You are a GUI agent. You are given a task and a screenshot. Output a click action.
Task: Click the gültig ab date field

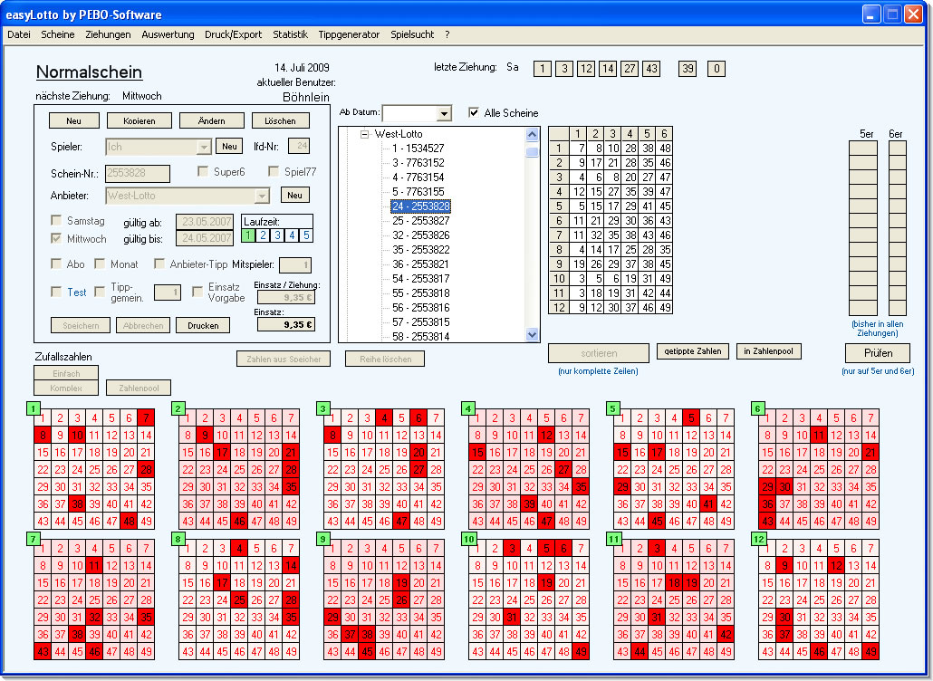[x=205, y=222]
